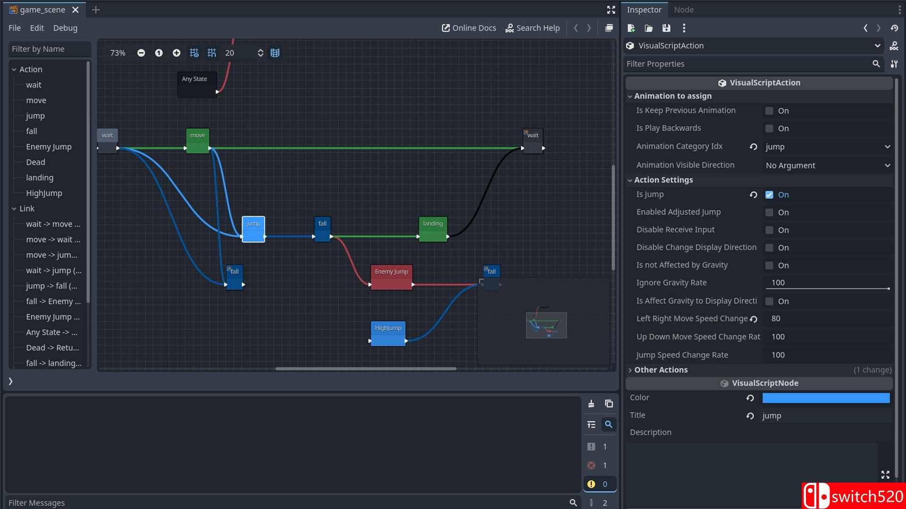Viewport: 906px width, 509px height.
Task: Collapse the Action tree group
Action: coord(14,69)
